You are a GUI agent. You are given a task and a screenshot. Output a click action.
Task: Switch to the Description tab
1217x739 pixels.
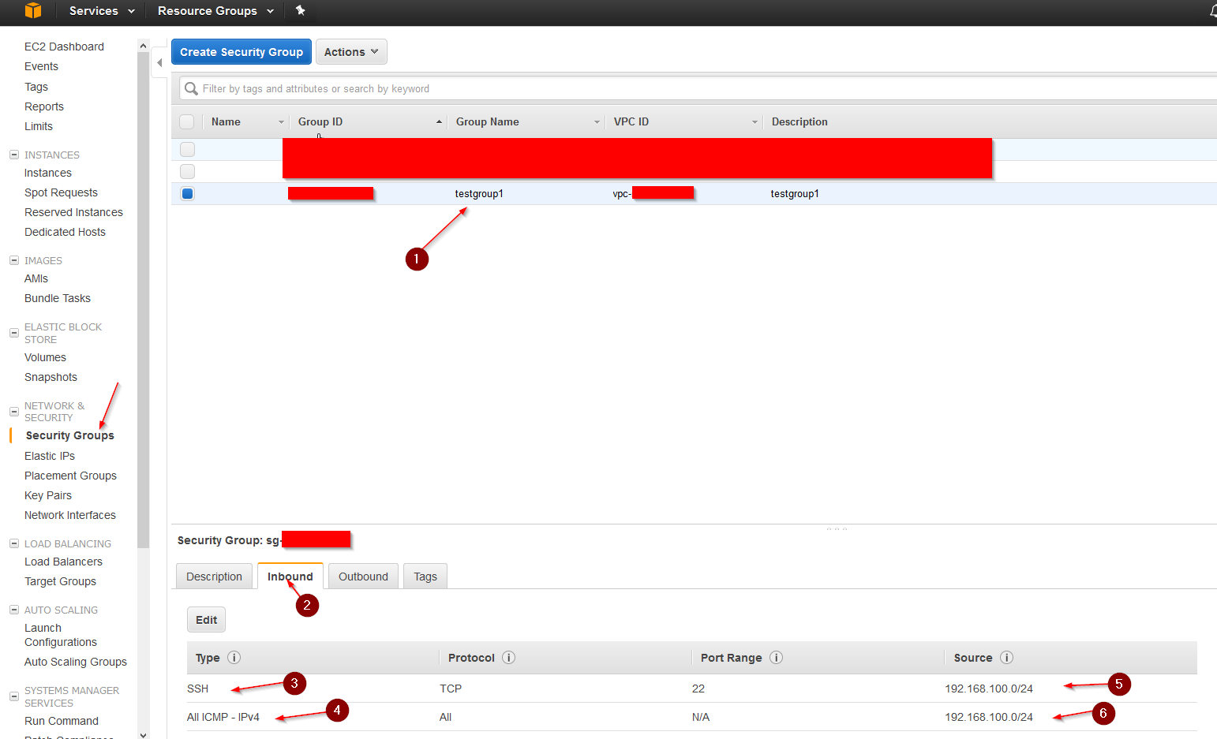click(x=214, y=577)
